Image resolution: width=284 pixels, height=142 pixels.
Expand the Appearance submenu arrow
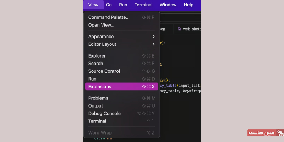point(153,37)
